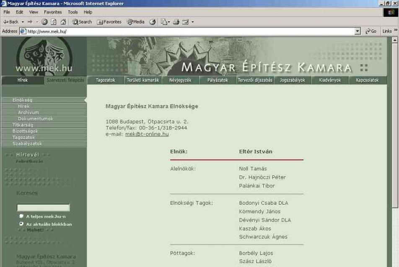Click the Back arrow button

click(x=11, y=22)
